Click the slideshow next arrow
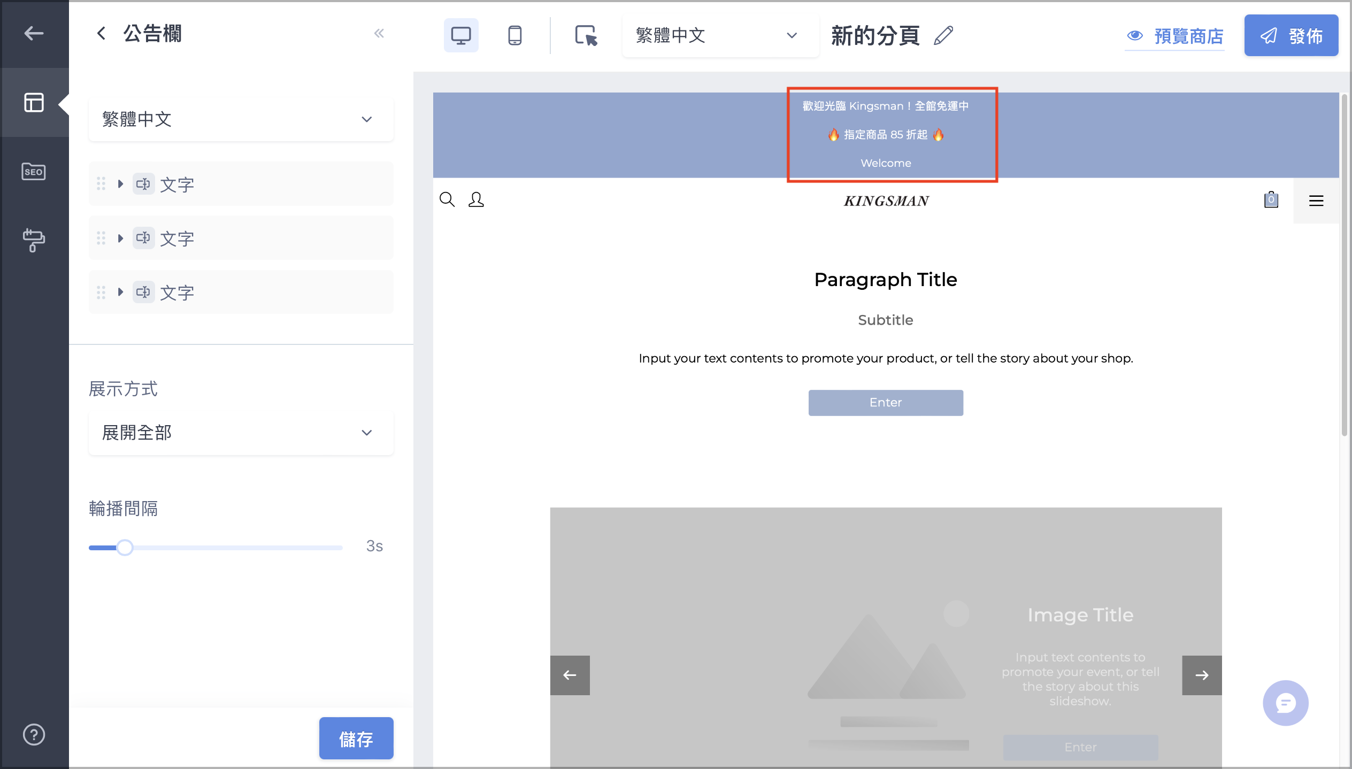The image size is (1352, 769). [1202, 675]
